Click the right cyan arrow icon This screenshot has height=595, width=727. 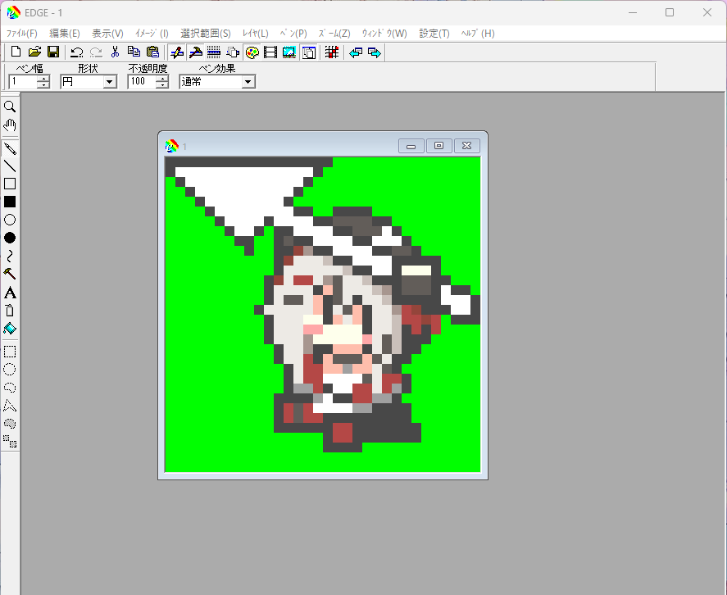point(375,52)
